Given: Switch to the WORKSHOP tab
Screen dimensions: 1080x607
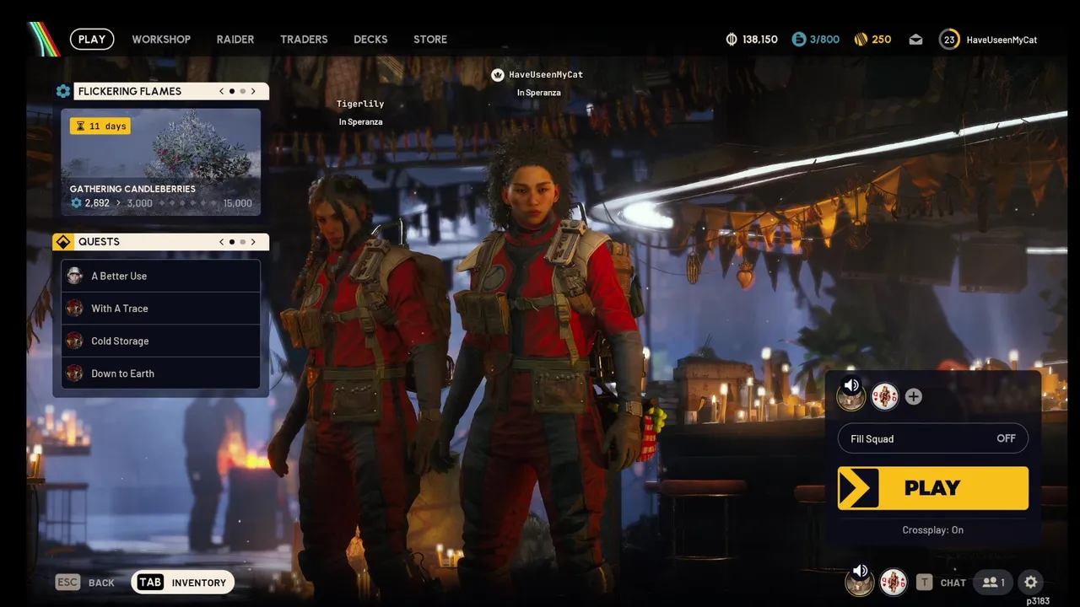Looking at the screenshot, I should [x=161, y=40].
